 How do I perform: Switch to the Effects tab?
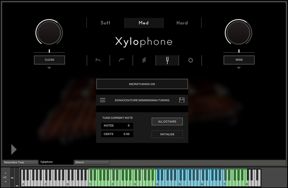point(91,162)
